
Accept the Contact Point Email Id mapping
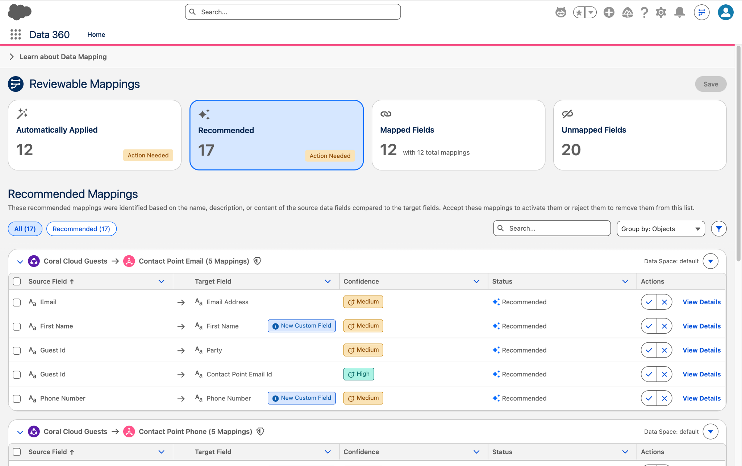pyautogui.click(x=649, y=374)
